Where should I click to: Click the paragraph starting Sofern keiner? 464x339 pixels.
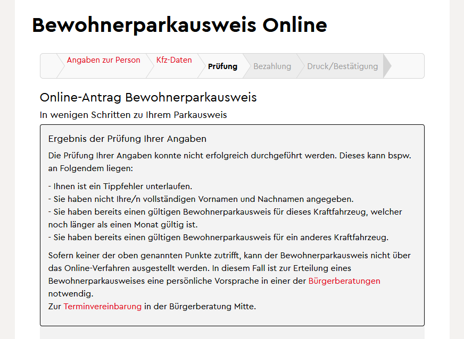[x=229, y=255]
